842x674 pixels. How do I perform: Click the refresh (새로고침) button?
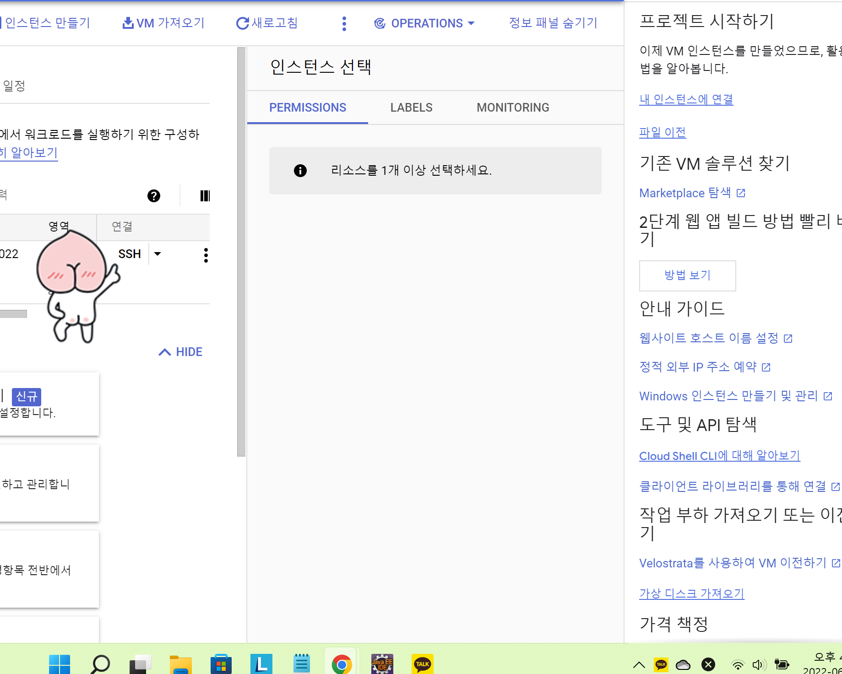267,23
